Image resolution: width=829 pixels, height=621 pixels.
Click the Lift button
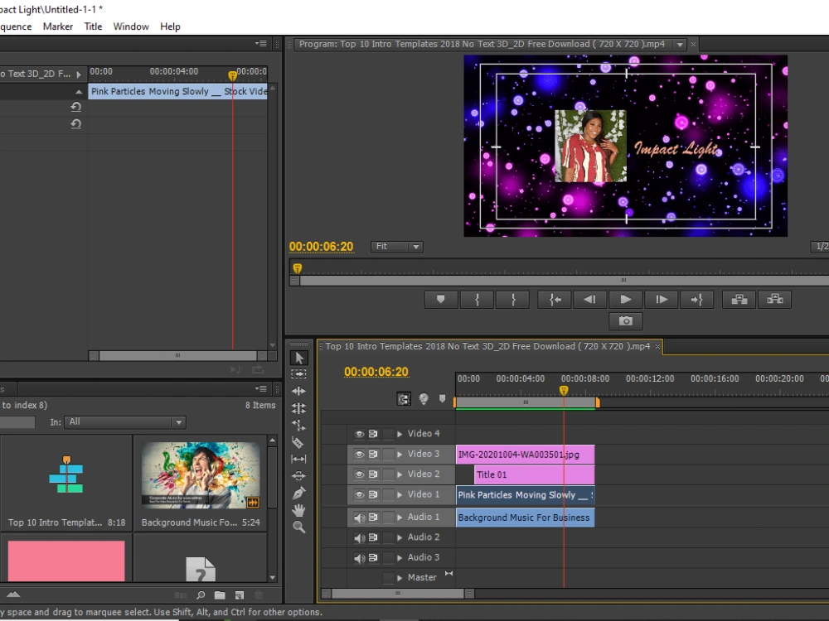click(x=739, y=300)
